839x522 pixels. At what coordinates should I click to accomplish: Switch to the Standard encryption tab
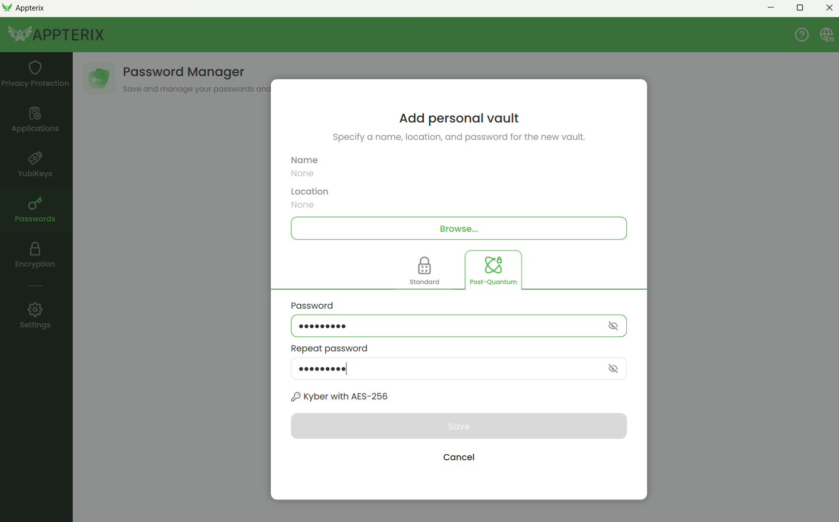[x=424, y=271]
